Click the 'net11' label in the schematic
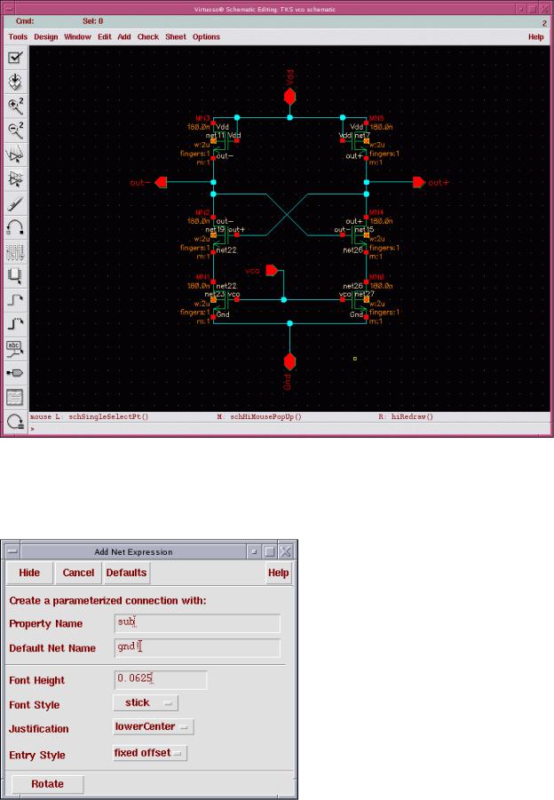 [215, 136]
